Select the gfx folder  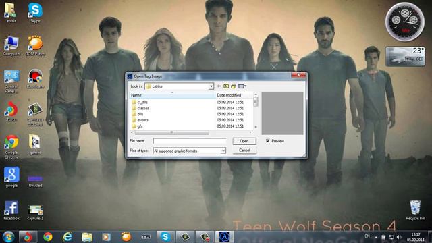point(140,126)
